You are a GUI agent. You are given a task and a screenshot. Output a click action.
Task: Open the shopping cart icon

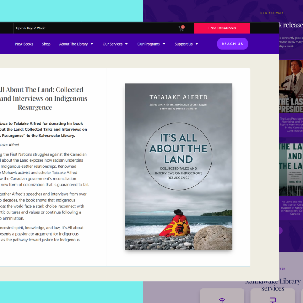181,29
